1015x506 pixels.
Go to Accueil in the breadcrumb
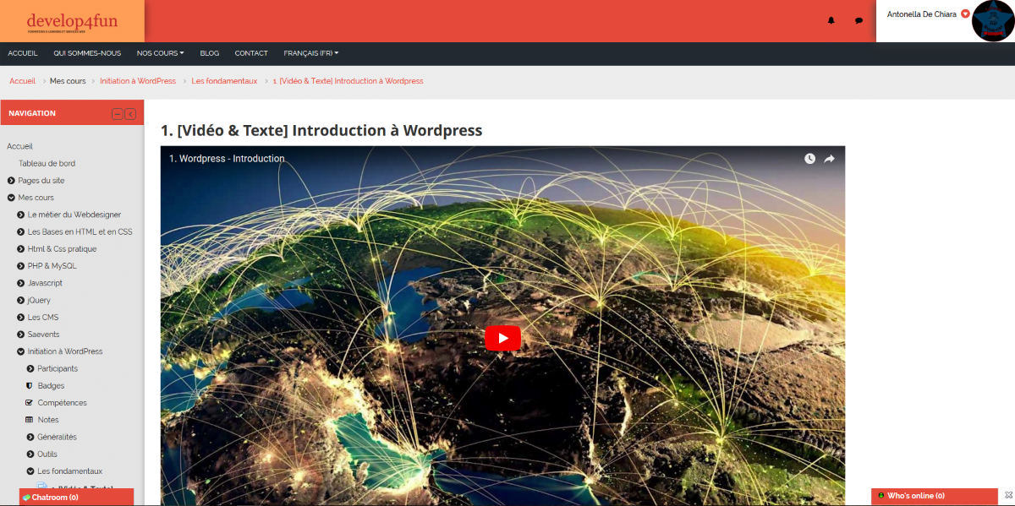[22, 81]
